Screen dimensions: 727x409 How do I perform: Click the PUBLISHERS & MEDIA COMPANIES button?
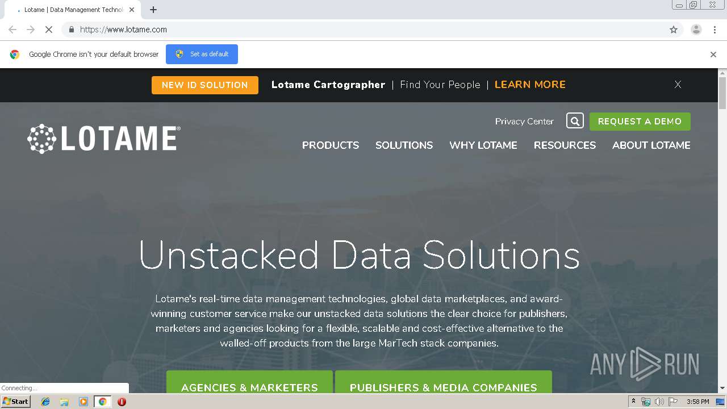(x=444, y=382)
